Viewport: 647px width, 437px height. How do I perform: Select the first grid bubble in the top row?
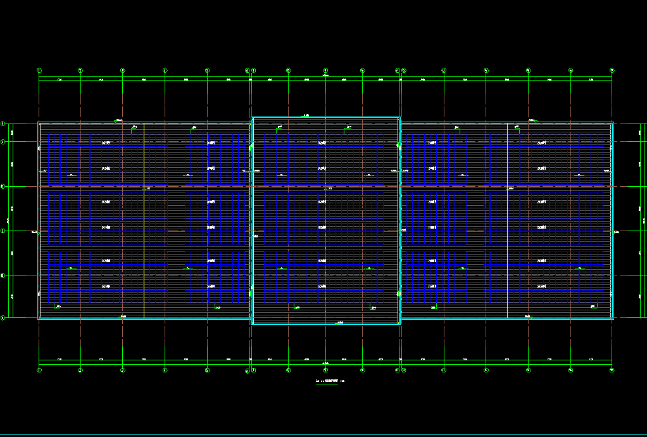pyautogui.click(x=39, y=70)
